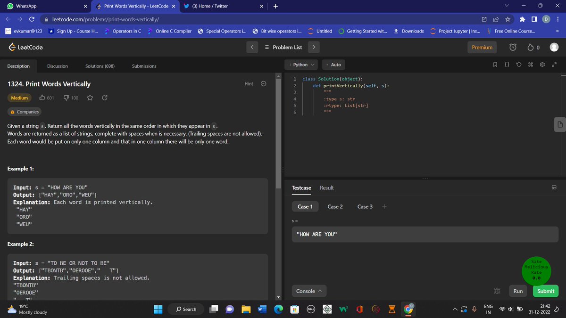The image size is (566, 318).
Task: Open the debugger bug icon near Run
Action: pos(497,291)
